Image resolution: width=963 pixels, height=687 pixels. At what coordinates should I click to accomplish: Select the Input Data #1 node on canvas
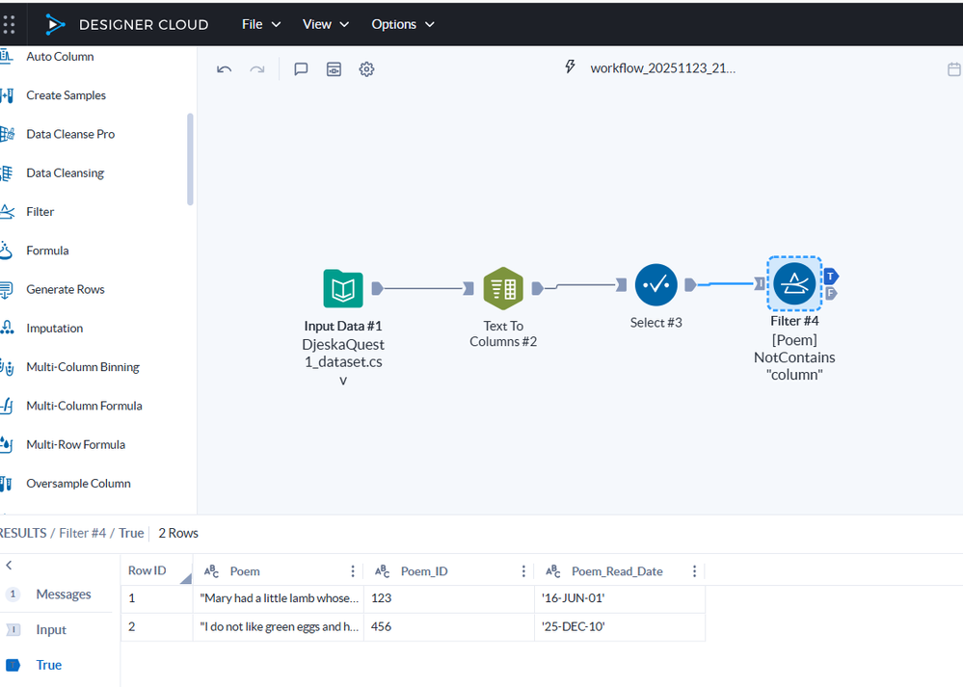tap(342, 288)
